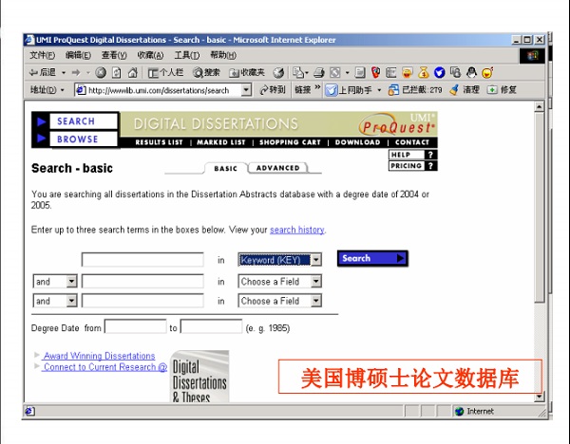Open the 查看 menu
Viewport: 570px width, 444px height.
coord(114,55)
